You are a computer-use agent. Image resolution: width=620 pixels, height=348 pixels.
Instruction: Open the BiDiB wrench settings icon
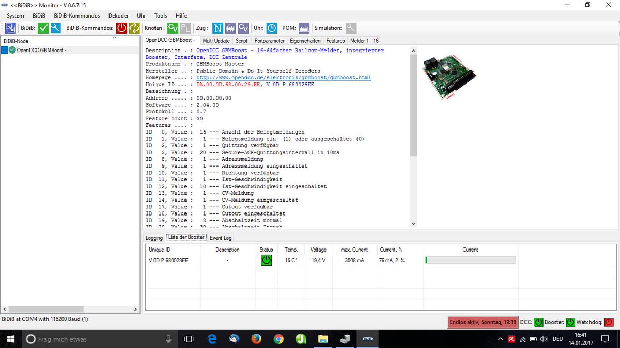pyautogui.click(x=55, y=28)
